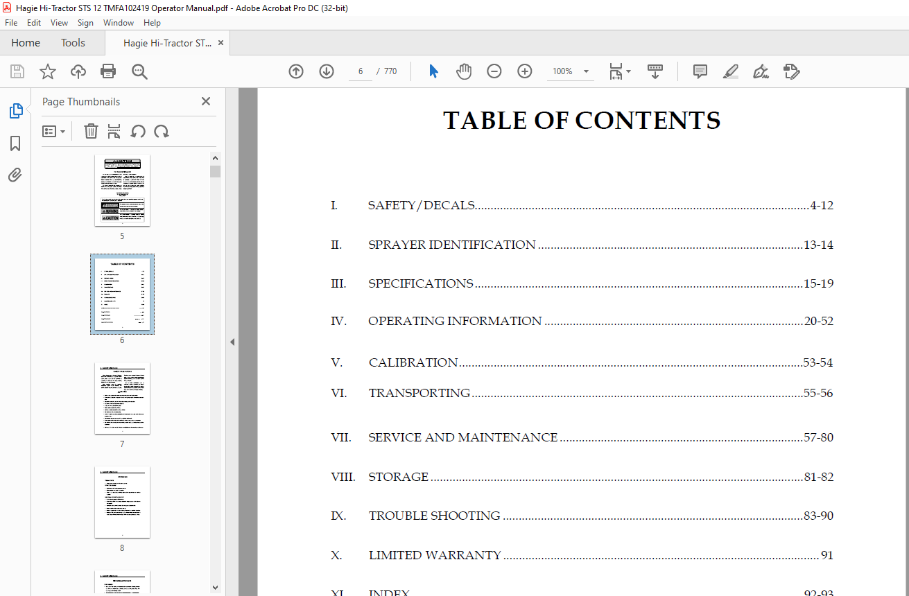Switch to the Tools tab

tap(73, 43)
